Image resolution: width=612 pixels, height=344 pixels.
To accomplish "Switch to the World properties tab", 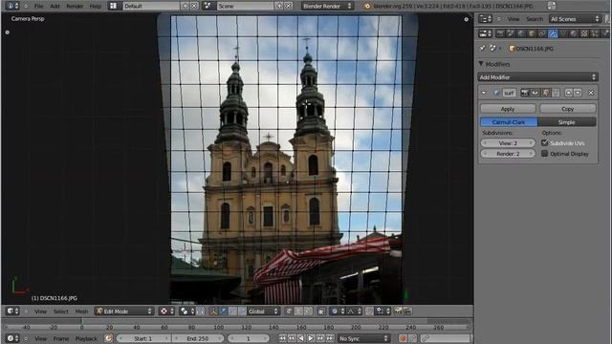I will [521, 34].
